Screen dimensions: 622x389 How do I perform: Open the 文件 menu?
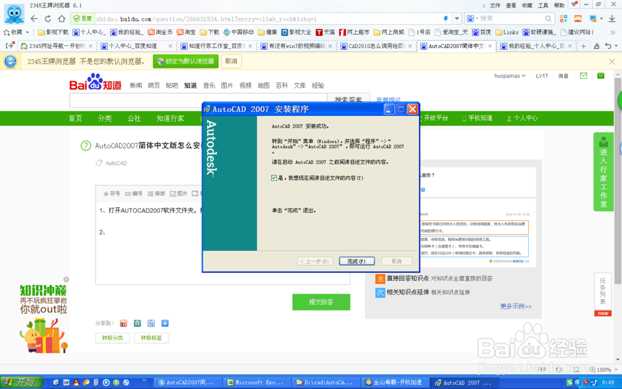coord(495,6)
